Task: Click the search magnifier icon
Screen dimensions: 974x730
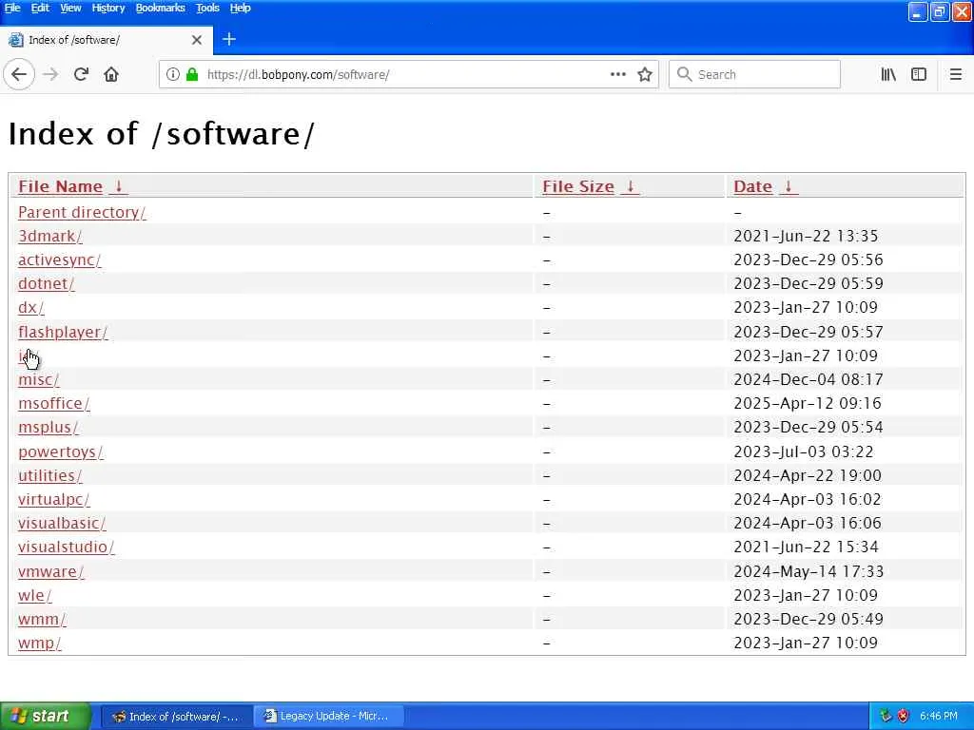Action: [685, 74]
